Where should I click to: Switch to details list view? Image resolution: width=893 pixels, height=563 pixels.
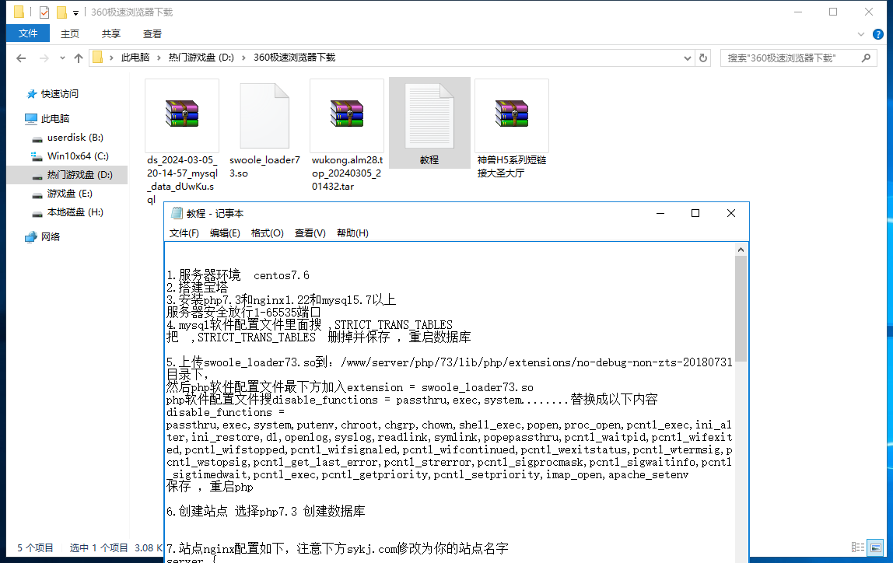pyautogui.click(x=859, y=547)
